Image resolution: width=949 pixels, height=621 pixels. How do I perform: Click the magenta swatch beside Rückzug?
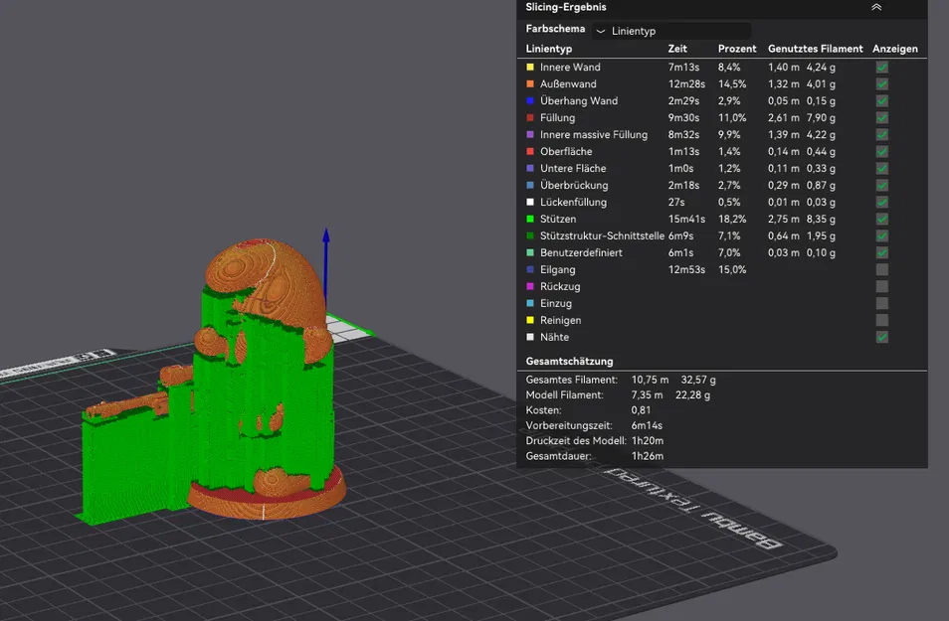click(x=530, y=286)
